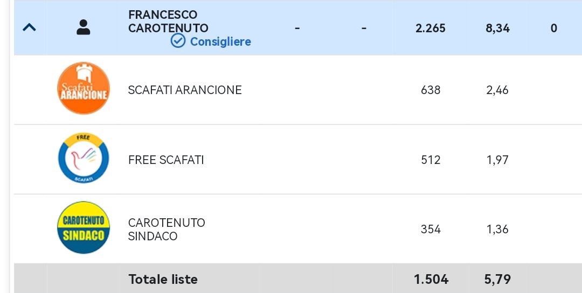Select the FREE SCAFATI list name
Screen dimensions: 582x293
[x=166, y=160]
